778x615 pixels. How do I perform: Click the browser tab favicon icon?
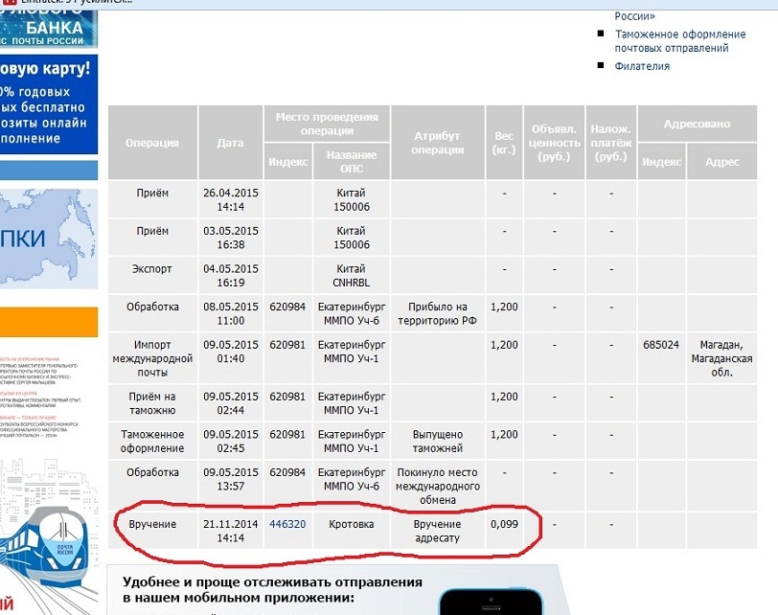(x=8, y=2)
